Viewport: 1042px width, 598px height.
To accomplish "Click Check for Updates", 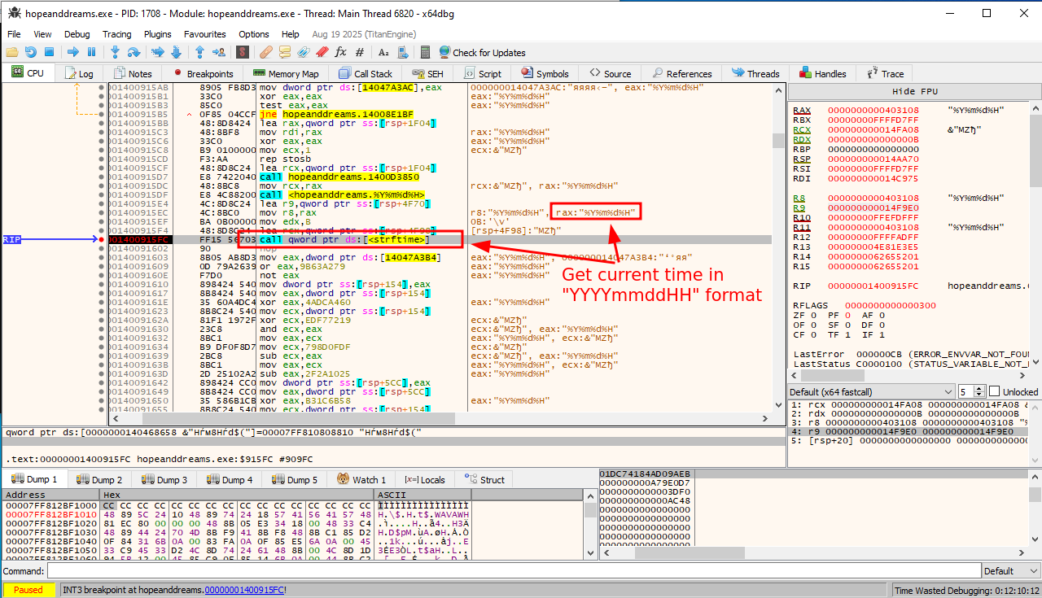I will (482, 52).
